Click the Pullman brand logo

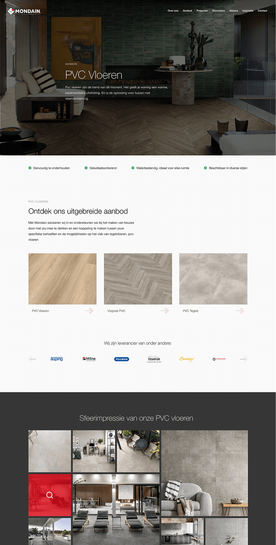point(122,359)
